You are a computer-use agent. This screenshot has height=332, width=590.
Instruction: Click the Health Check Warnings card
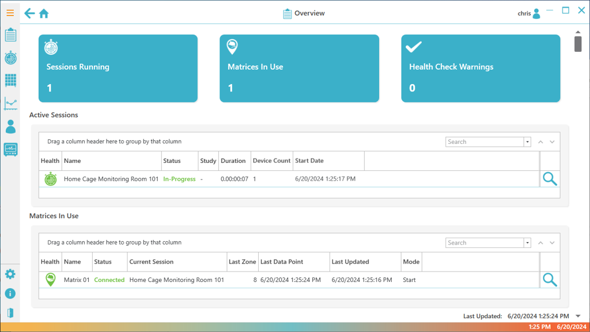(481, 68)
